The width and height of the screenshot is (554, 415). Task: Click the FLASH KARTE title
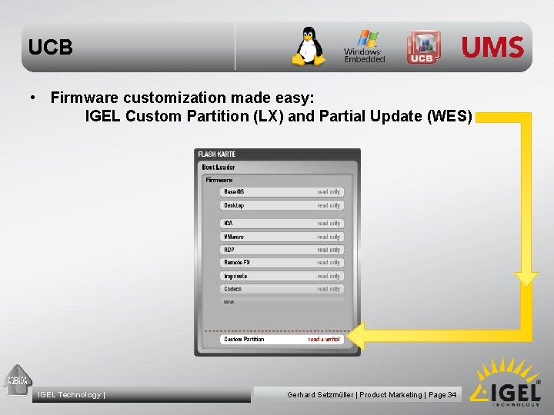[x=216, y=154]
